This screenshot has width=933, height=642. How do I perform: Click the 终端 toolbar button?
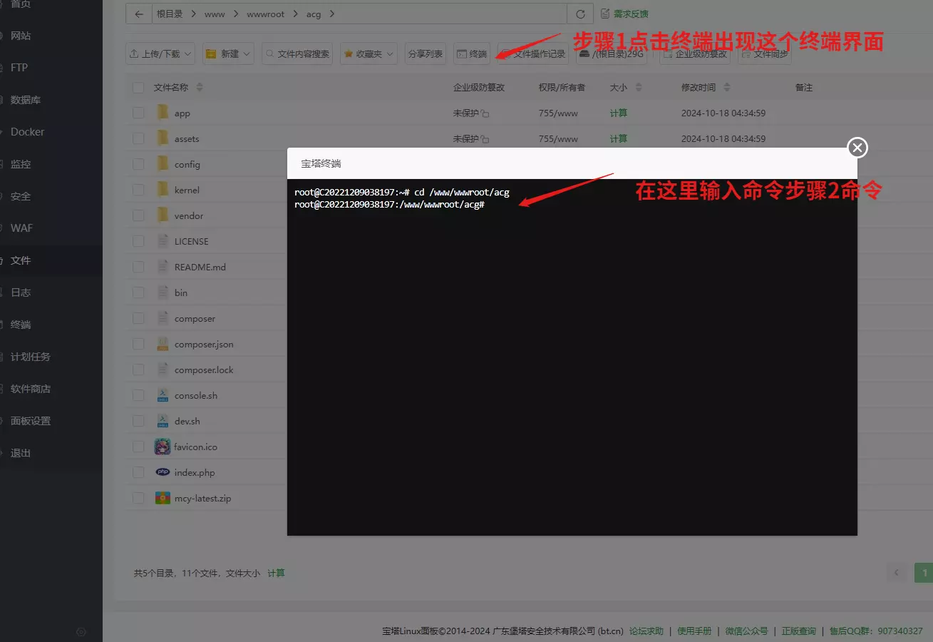472,53
